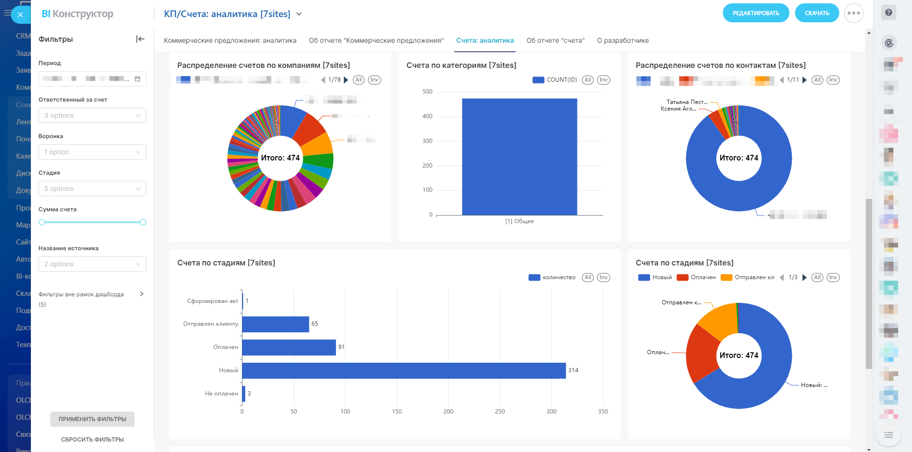Expand the Воронка filter dropdown
Screen dimensions: 912x452
tap(92, 152)
